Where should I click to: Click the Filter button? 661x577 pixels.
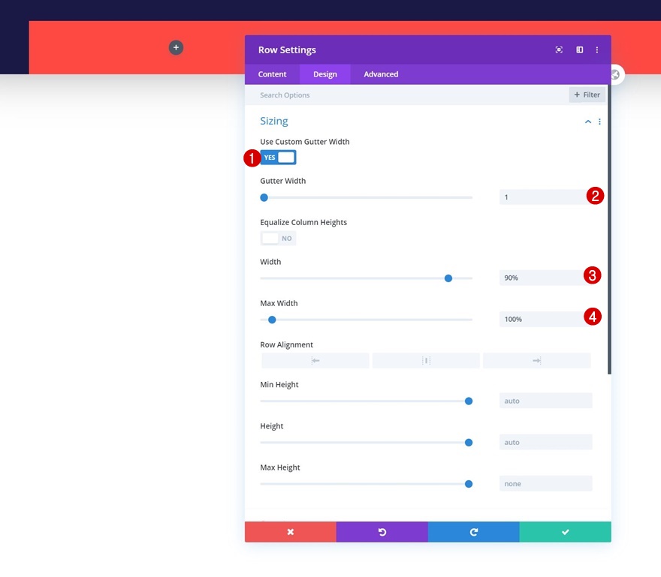(x=587, y=95)
